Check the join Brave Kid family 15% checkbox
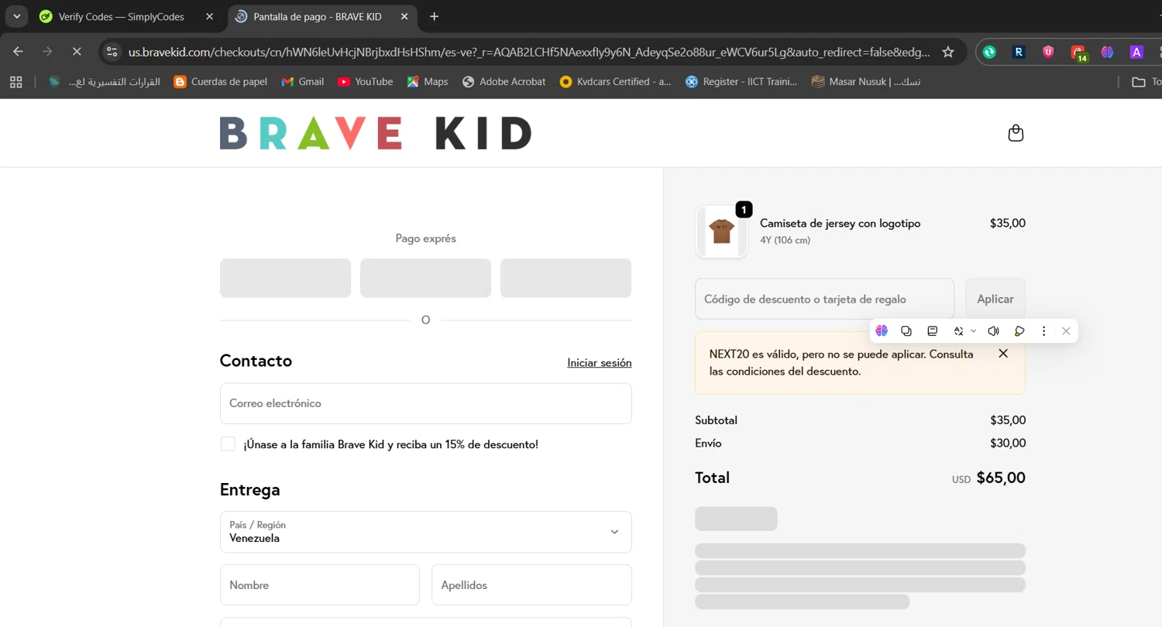Screen dimensions: 1162x627 pyautogui.click(x=228, y=444)
